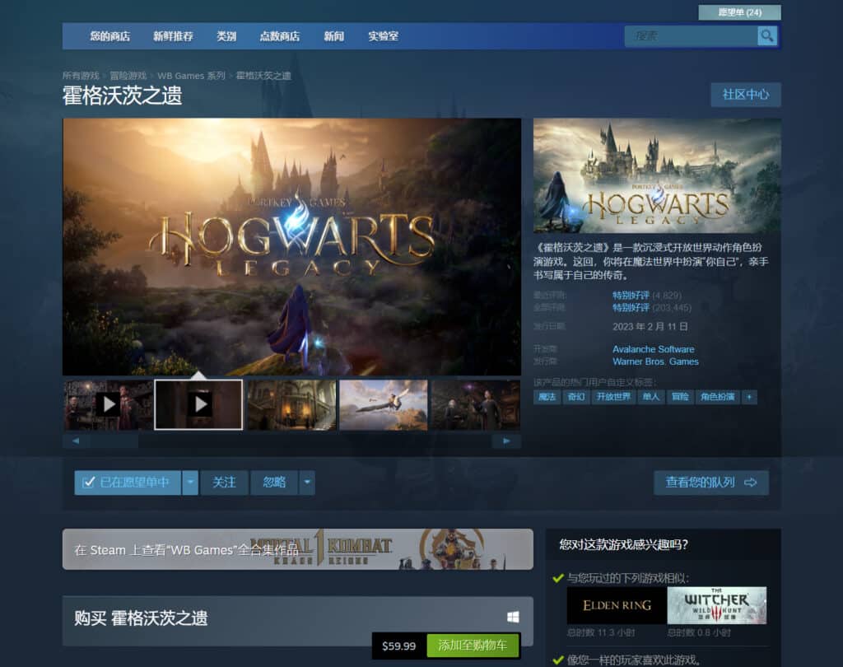Click the 愿望单 (24) button
Image resolution: width=843 pixels, height=667 pixels.
coord(740,12)
